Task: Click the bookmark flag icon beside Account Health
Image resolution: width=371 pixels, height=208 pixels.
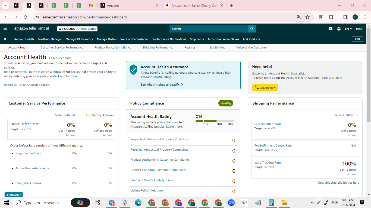Action: tap(5, 39)
